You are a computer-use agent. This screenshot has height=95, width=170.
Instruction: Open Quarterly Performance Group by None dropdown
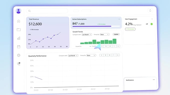tap(91, 55)
